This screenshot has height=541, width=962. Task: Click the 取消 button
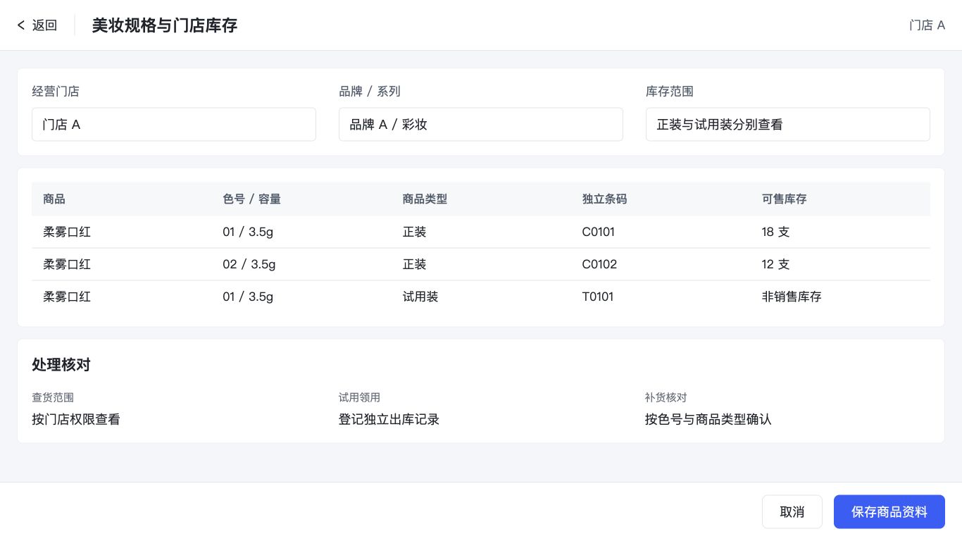pyautogui.click(x=792, y=511)
